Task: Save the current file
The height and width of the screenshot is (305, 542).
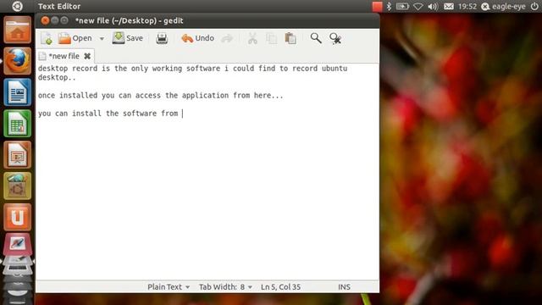Action: [x=128, y=38]
